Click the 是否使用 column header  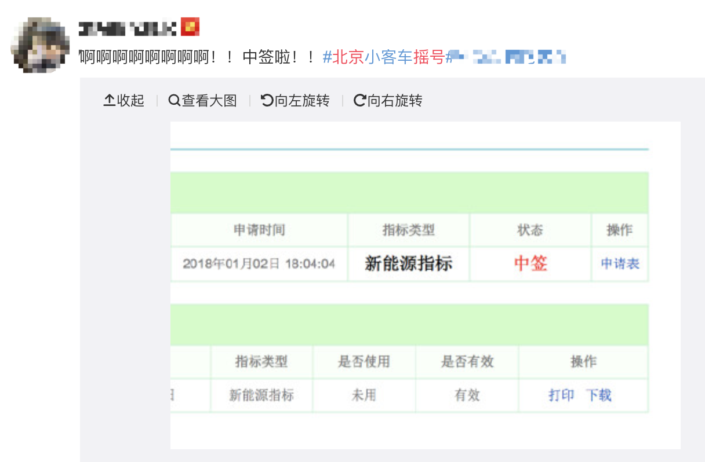pos(364,362)
